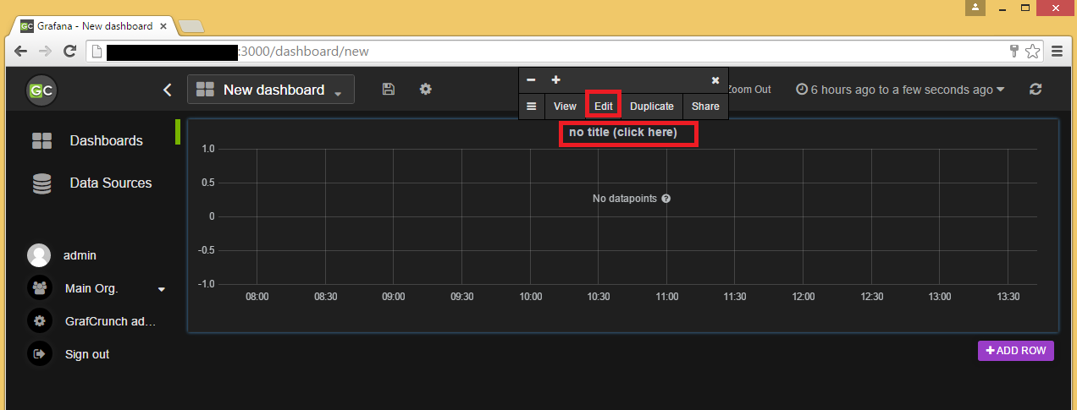Click the No datapoints help question icon
Image resolution: width=1077 pixels, height=410 pixels.
pyautogui.click(x=666, y=199)
